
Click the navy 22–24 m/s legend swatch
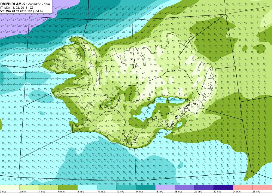[223, 188]
